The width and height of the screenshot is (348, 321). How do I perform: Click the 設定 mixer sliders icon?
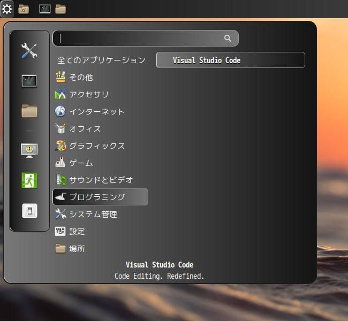coord(60,231)
